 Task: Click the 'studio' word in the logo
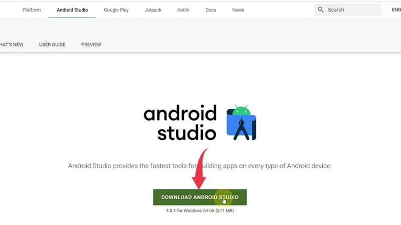(x=186, y=132)
